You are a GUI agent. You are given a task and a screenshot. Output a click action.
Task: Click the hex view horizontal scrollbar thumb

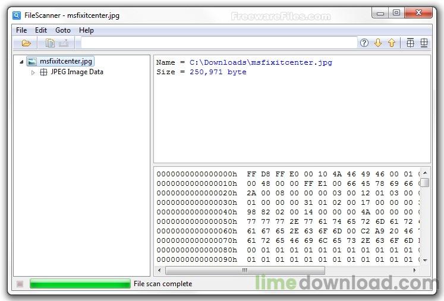click(x=245, y=271)
